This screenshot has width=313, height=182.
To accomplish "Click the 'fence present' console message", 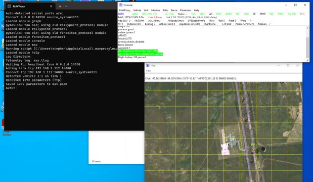I will (125, 45).
